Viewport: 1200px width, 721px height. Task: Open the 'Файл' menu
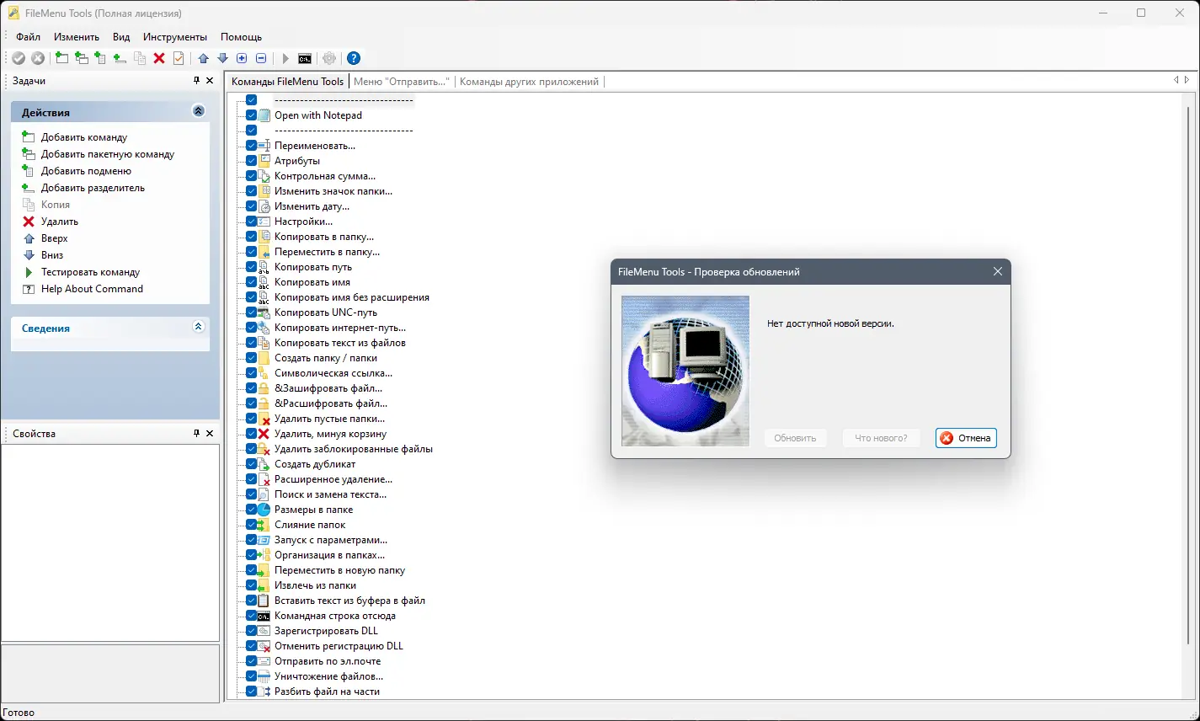coord(28,37)
